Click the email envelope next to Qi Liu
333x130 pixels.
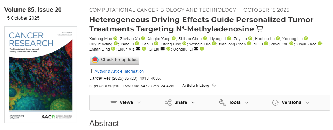tap(163, 49)
